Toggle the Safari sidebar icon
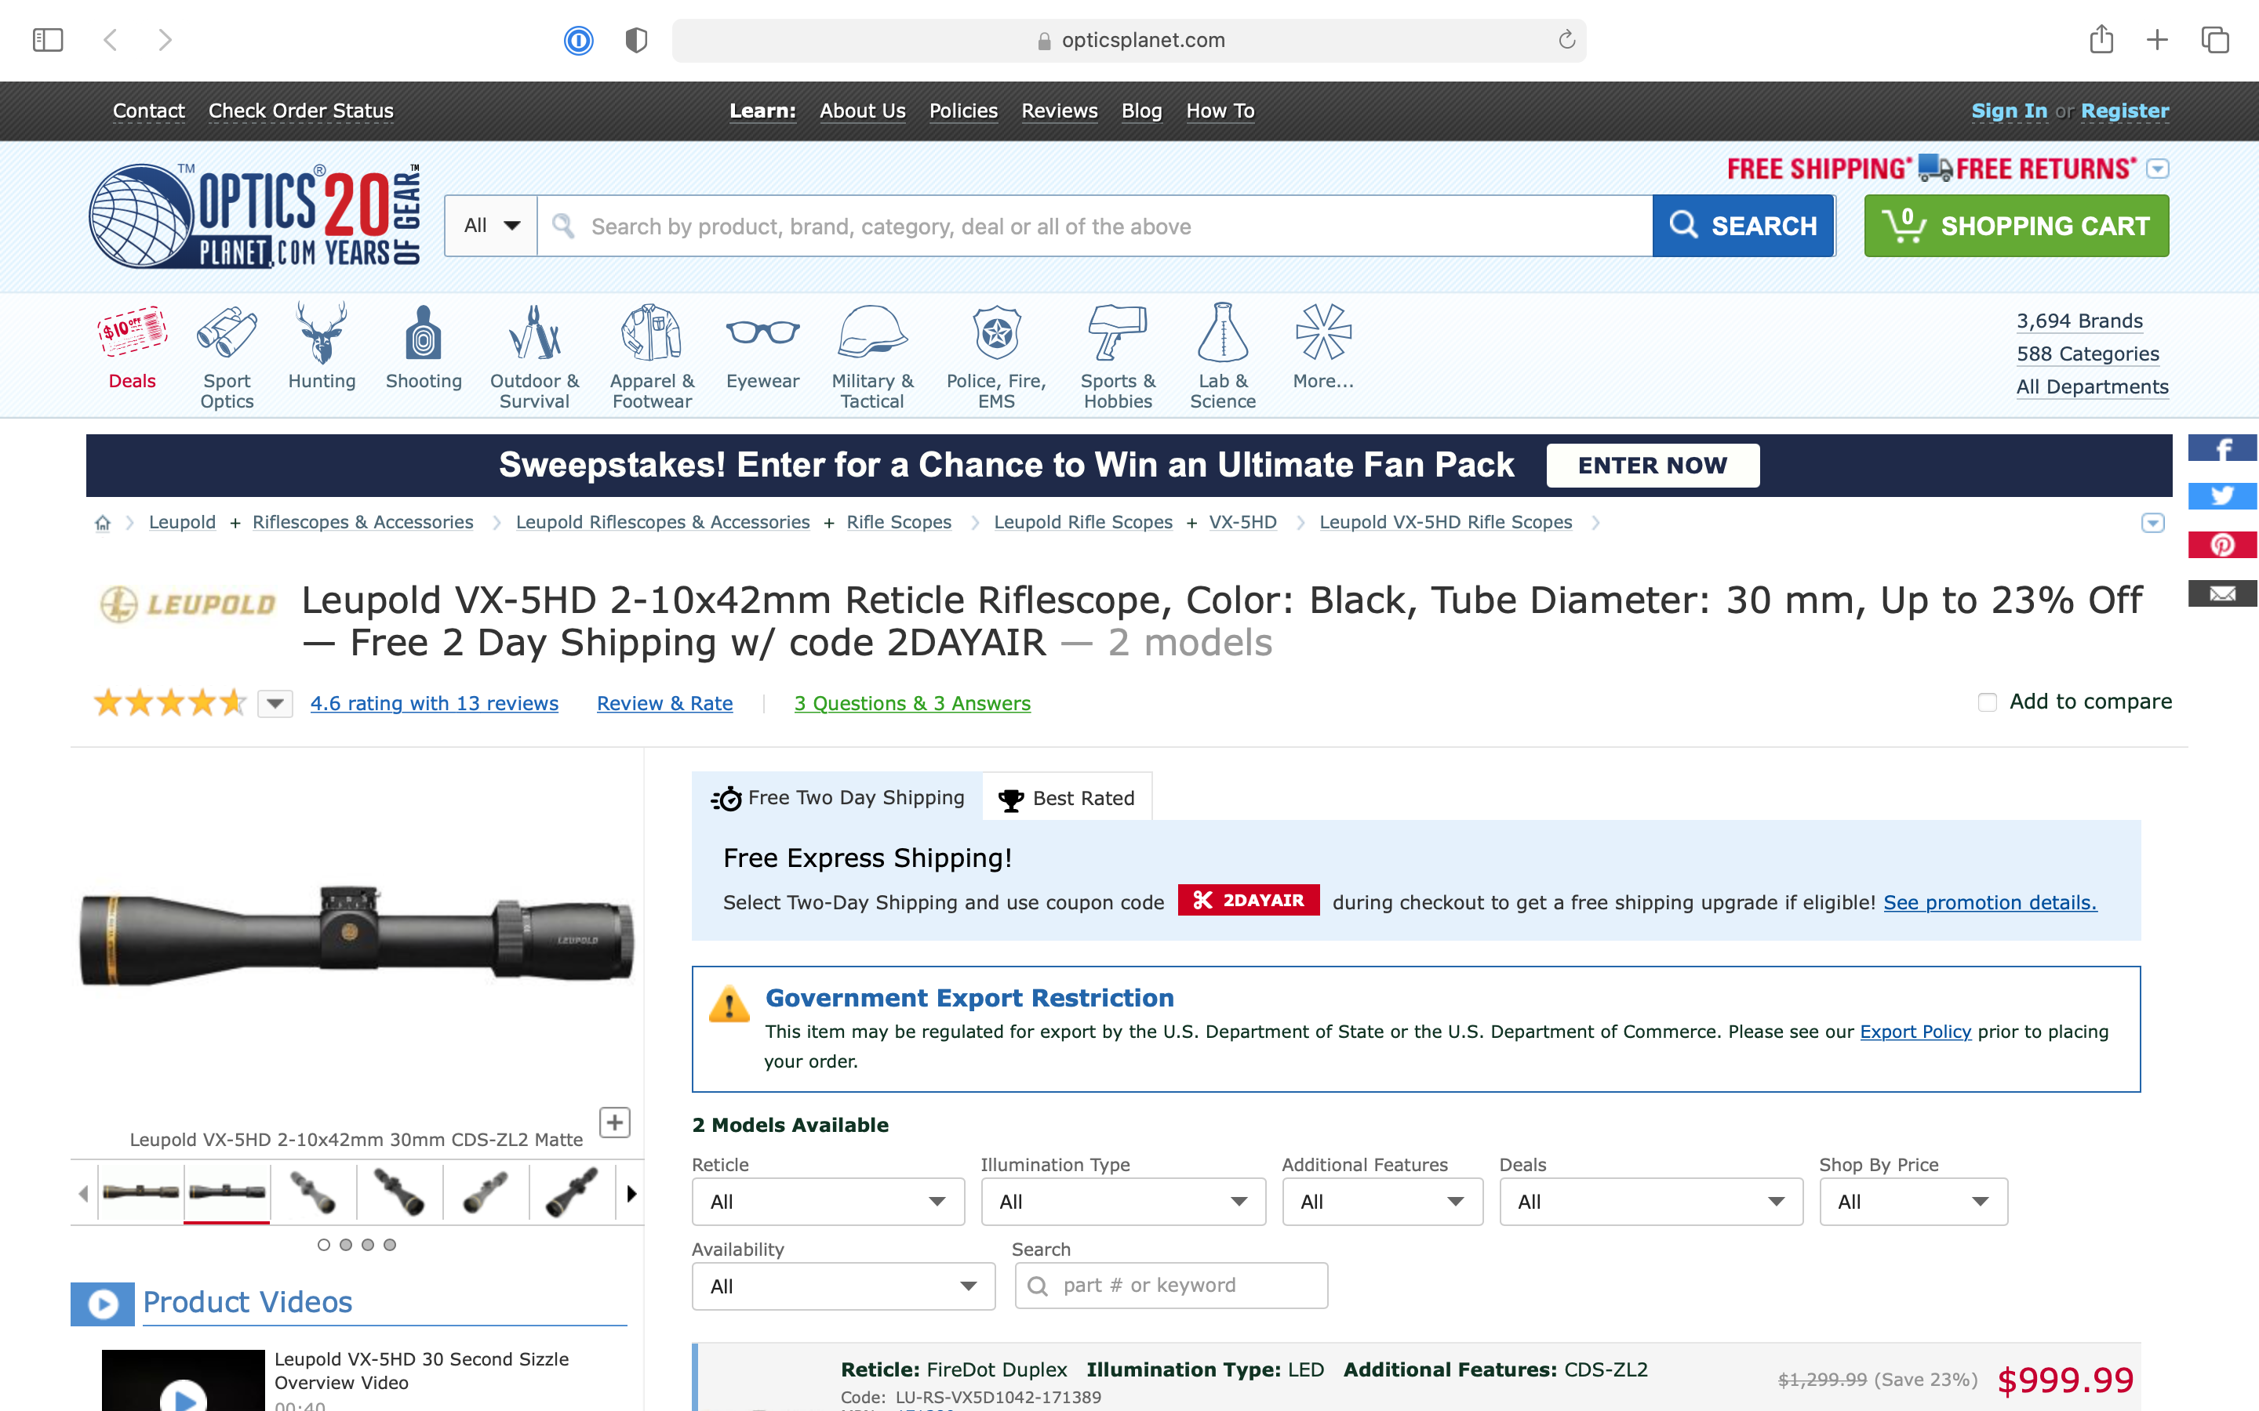Viewport: 2259px width, 1411px height. click(x=48, y=39)
